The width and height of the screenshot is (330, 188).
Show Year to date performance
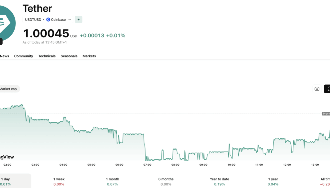click(x=219, y=181)
